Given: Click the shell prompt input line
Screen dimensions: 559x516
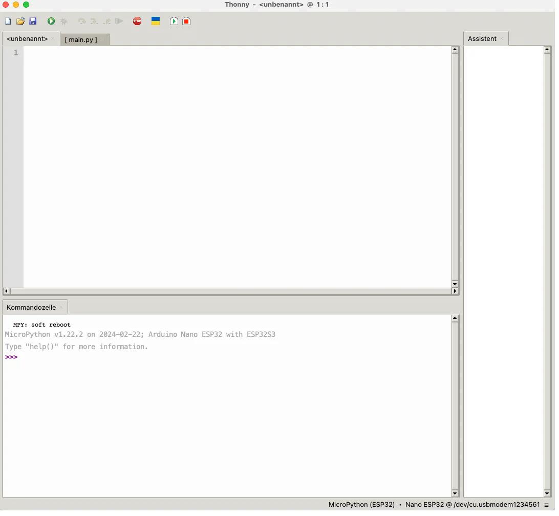Looking at the screenshot, I should (205, 357).
